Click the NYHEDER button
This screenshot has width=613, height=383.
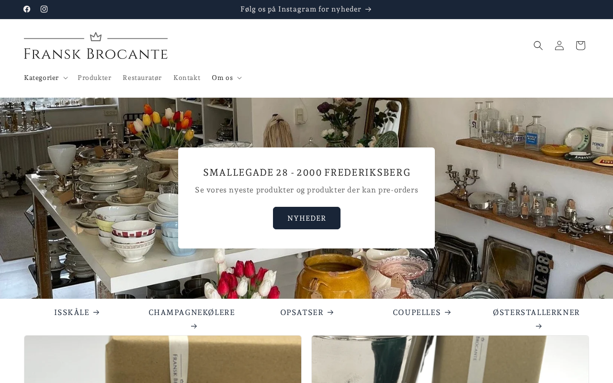306,218
